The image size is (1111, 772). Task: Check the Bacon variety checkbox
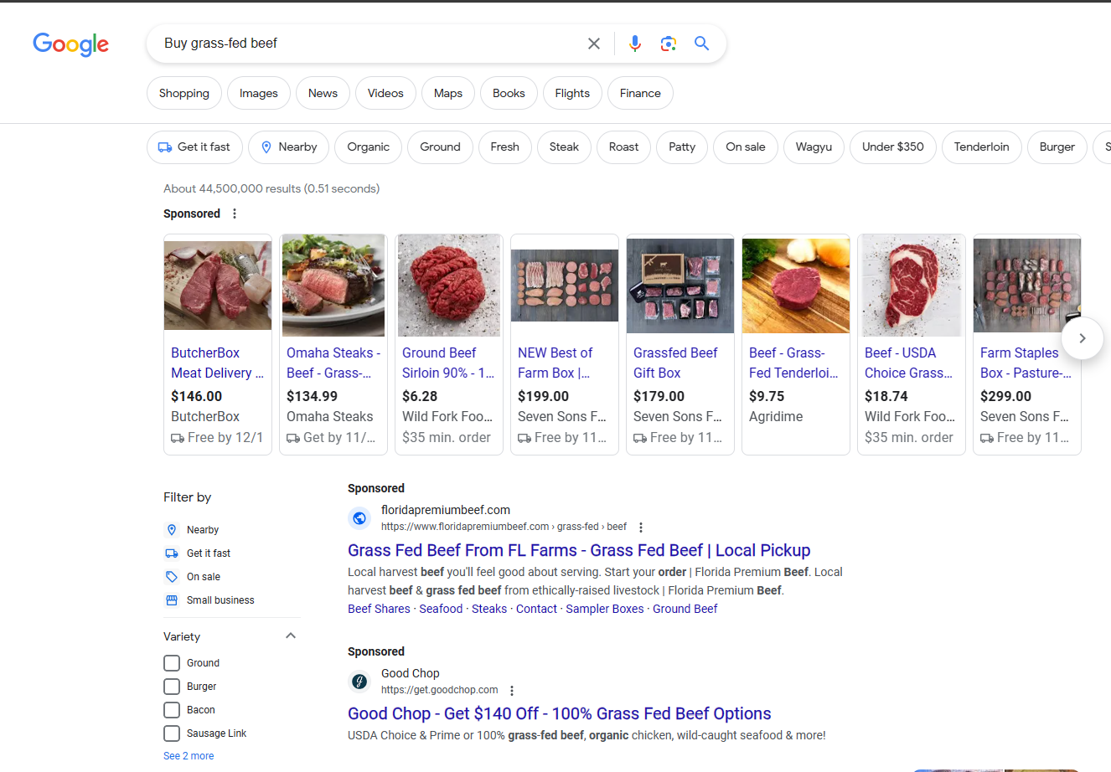point(172,710)
